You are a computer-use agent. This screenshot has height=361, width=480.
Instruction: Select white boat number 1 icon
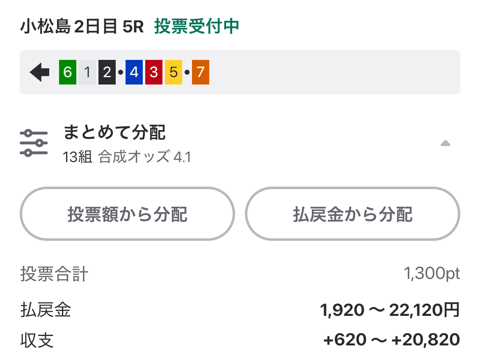[87, 72]
